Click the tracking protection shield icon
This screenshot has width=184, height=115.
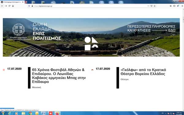coord(29,6)
